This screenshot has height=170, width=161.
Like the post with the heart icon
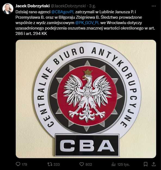point(82,164)
